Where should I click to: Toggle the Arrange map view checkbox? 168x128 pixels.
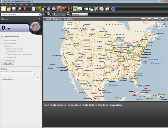tap(3, 43)
